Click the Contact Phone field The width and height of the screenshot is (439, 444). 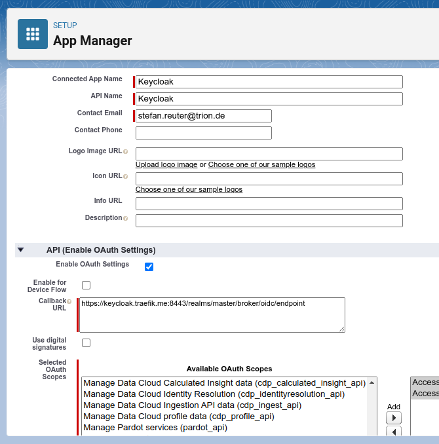(x=204, y=133)
